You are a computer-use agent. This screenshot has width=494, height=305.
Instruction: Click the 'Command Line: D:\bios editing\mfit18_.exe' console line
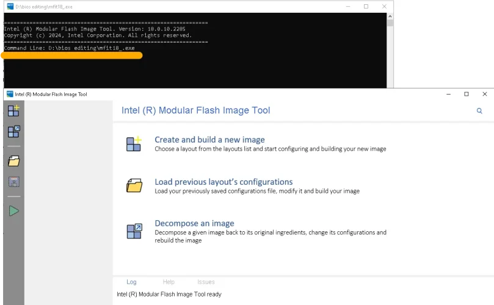pyautogui.click(x=70, y=48)
